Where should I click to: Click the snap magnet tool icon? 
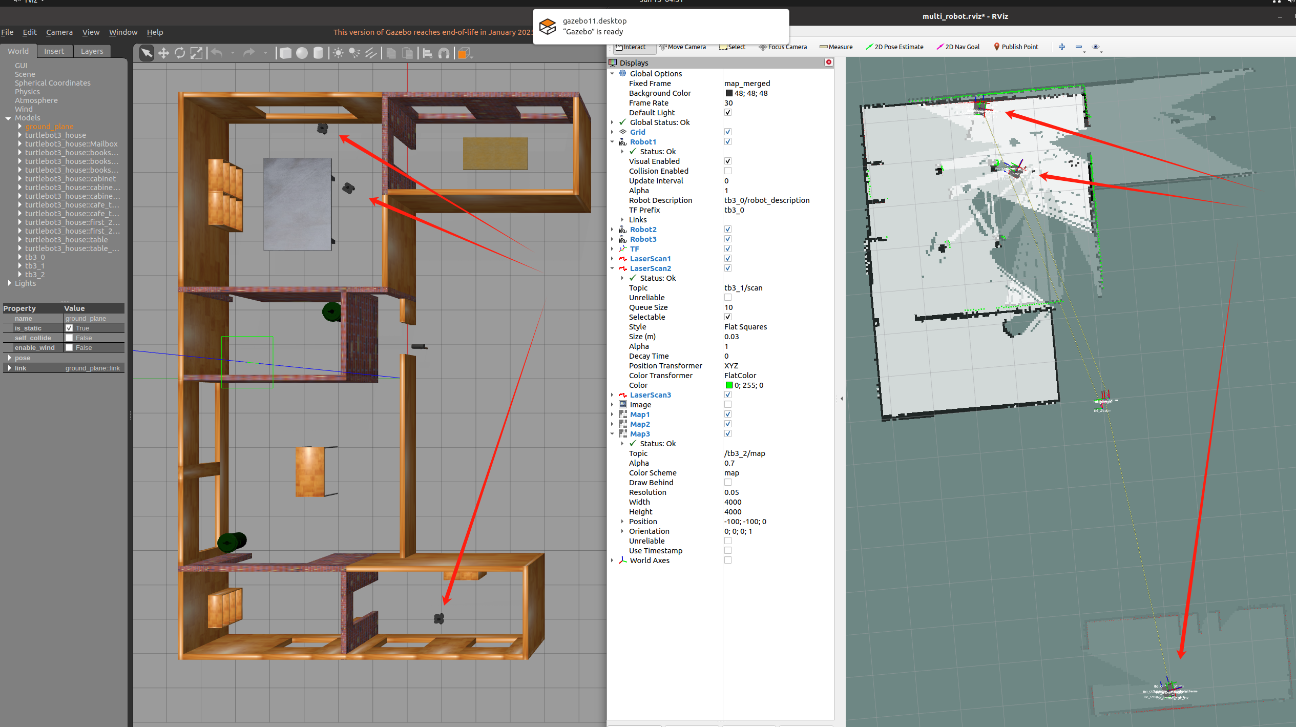pos(444,53)
